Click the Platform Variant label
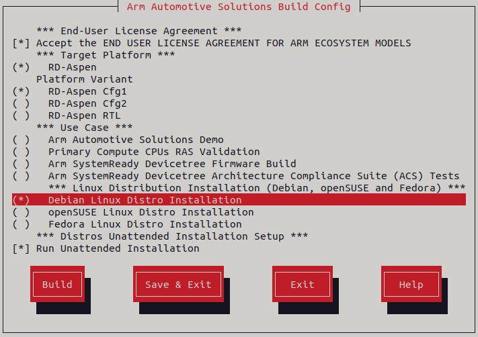This screenshot has height=337, width=478. click(85, 79)
